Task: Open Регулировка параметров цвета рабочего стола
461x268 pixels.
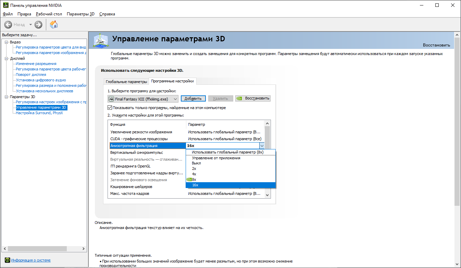Action: coord(51,69)
